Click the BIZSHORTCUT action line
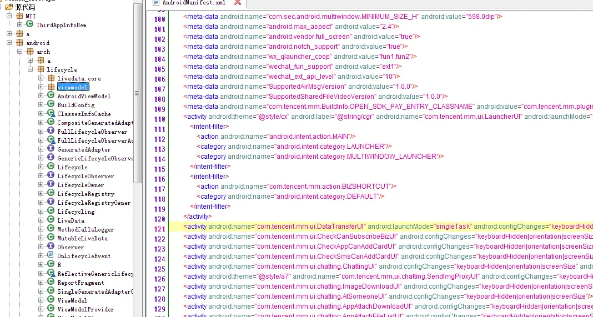The height and width of the screenshot is (317, 593). point(296,187)
